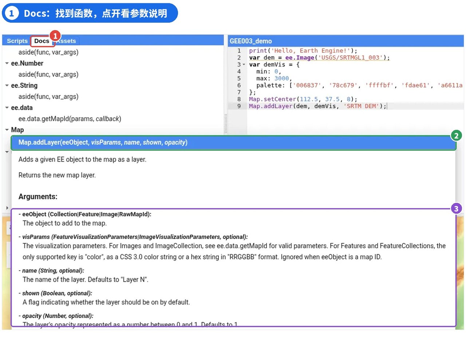
Task: Click 'The object to add to the map.' text
Action: pyautogui.click(x=65, y=223)
